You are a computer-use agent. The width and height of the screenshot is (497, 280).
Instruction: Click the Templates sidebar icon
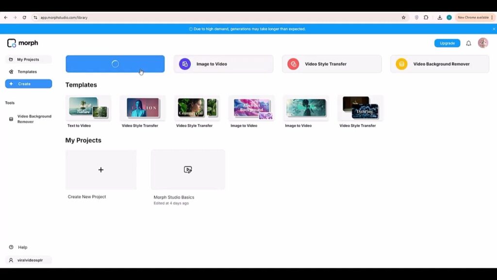[11, 72]
